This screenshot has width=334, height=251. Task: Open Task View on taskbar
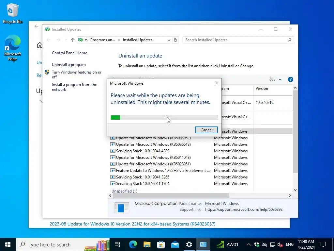click(117, 244)
